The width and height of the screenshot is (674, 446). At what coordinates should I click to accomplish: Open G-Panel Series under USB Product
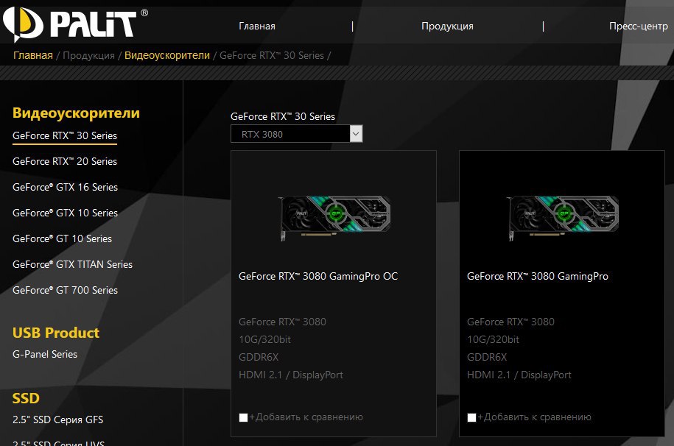(45, 355)
